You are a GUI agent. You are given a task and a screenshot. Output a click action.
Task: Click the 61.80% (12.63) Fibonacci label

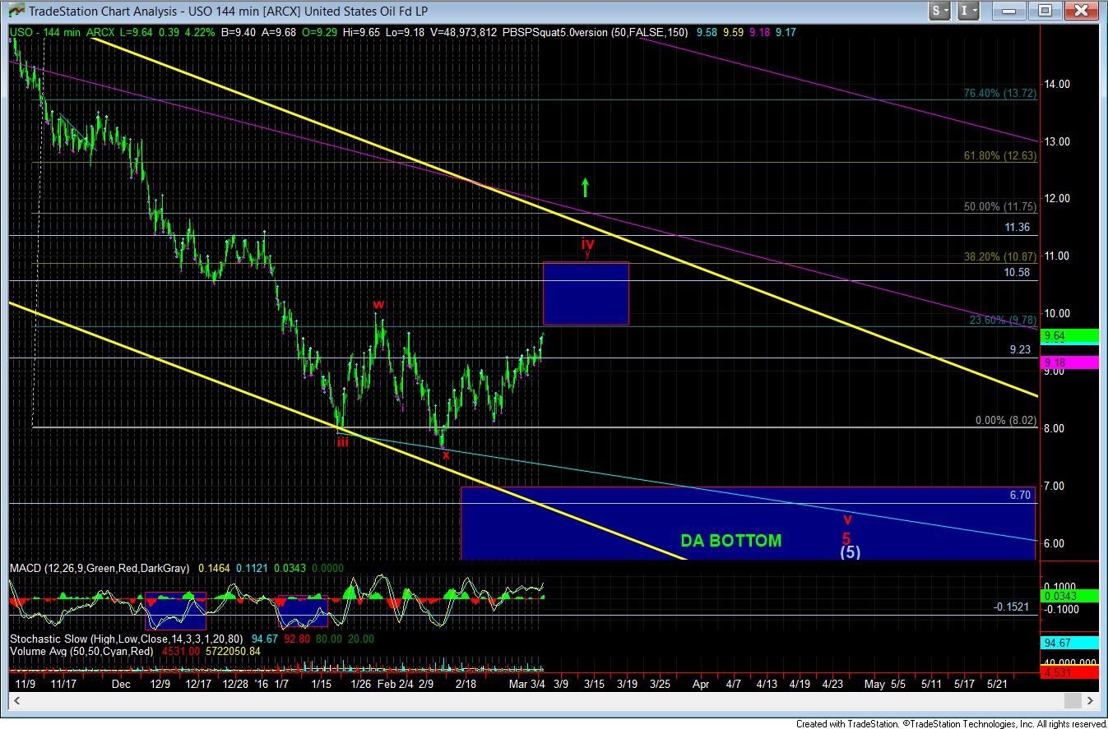pos(1000,155)
